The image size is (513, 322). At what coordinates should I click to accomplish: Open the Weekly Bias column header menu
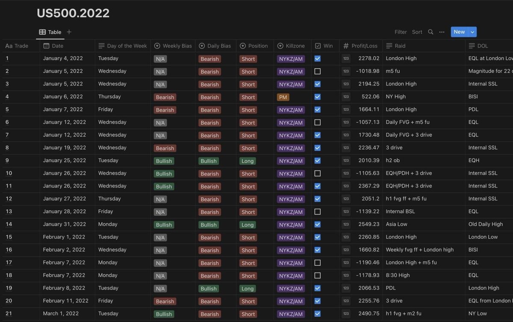(173, 46)
